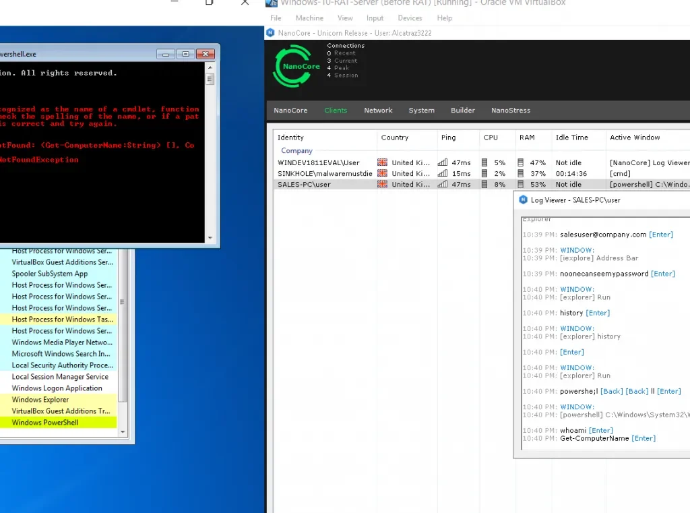Click the NanoCore logo in header
The image size is (690, 513).
click(x=296, y=67)
